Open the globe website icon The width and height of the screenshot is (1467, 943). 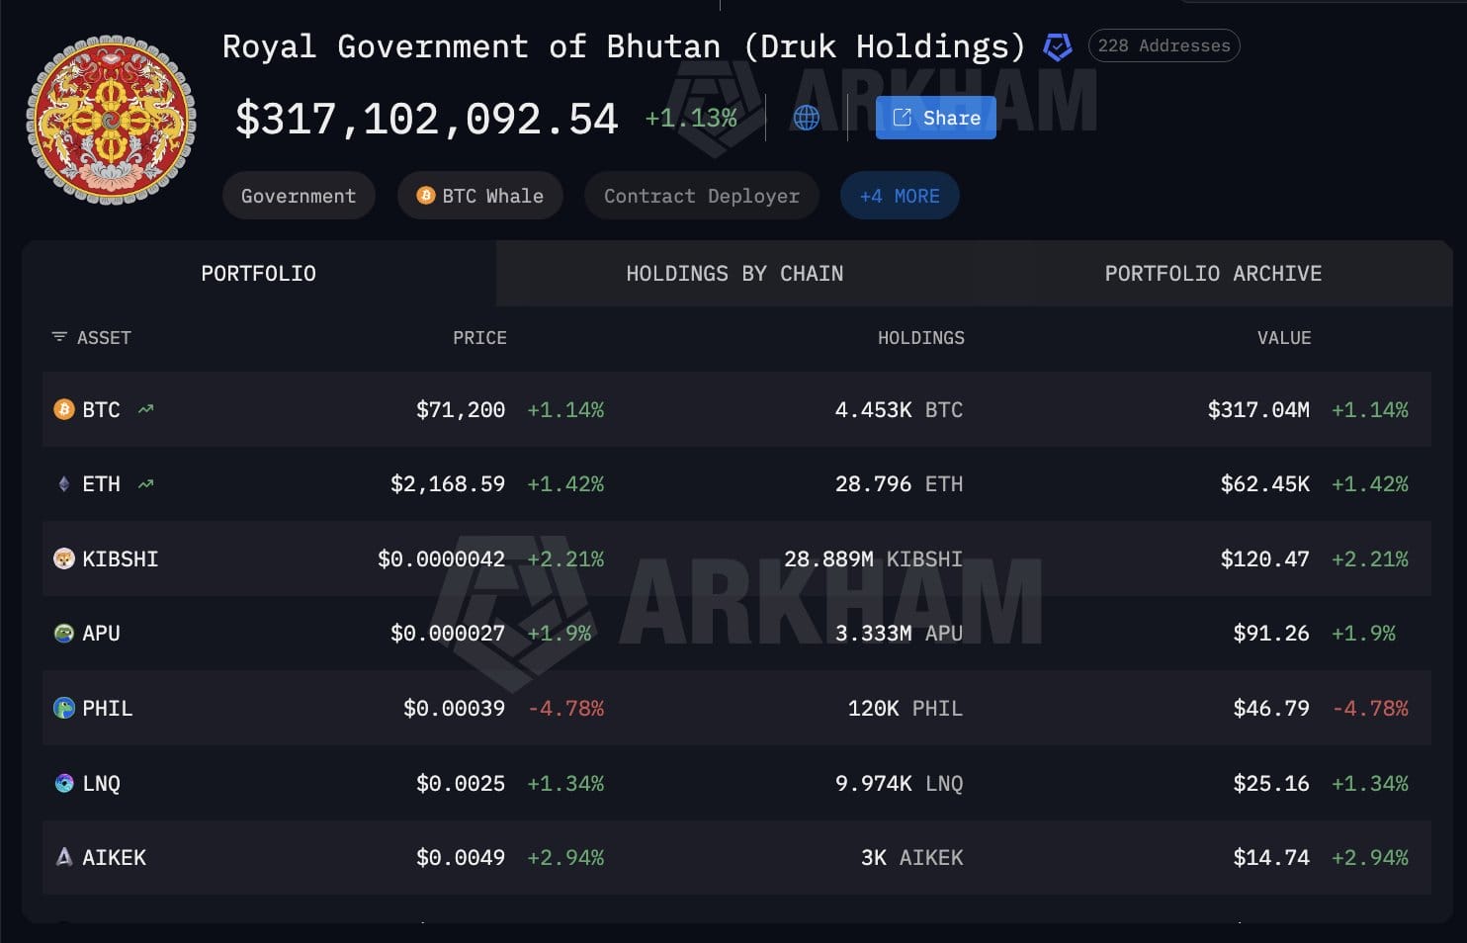tap(806, 118)
